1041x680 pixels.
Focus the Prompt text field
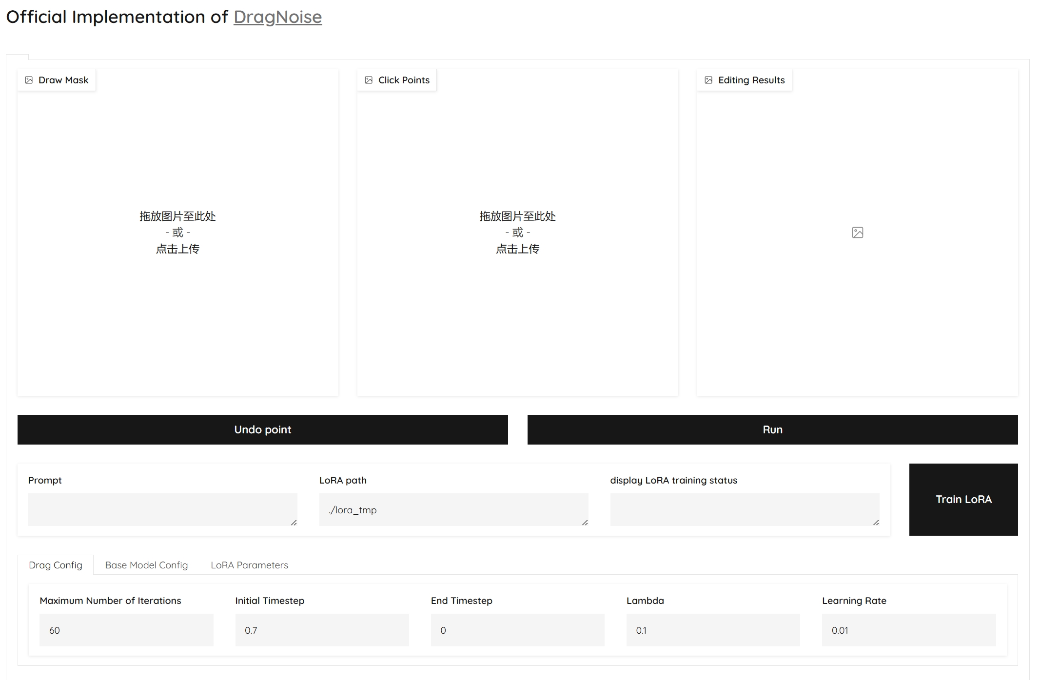point(162,509)
